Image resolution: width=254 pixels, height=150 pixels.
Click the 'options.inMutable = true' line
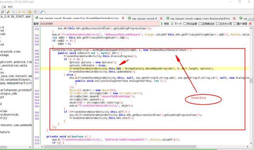click(88, 65)
